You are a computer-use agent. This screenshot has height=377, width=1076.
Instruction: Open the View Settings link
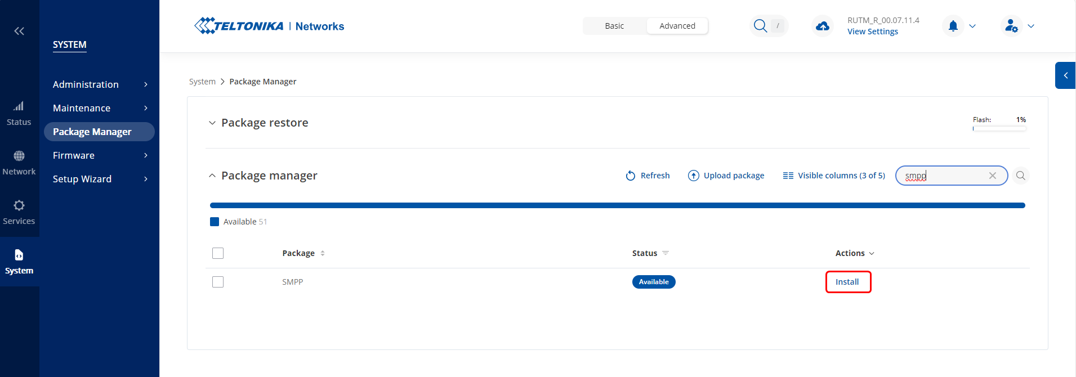(872, 32)
